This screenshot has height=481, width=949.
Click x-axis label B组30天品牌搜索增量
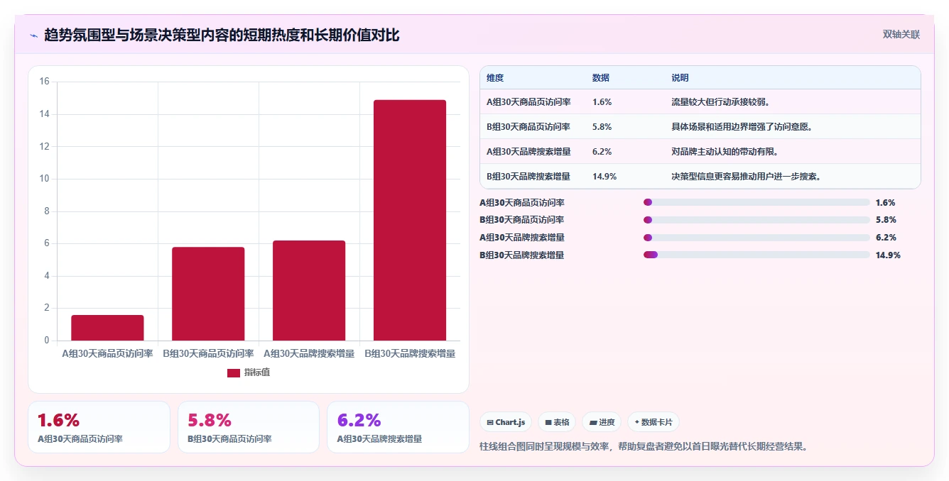click(410, 353)
